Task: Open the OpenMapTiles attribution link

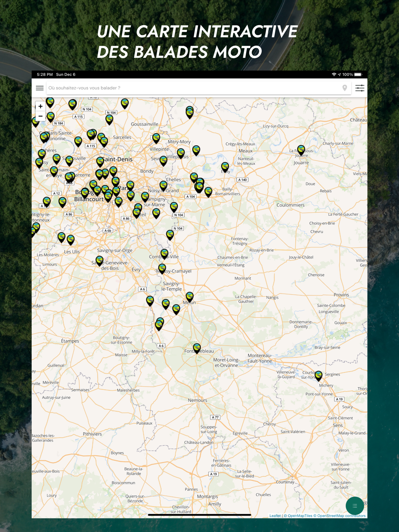Action: [300, 516]
